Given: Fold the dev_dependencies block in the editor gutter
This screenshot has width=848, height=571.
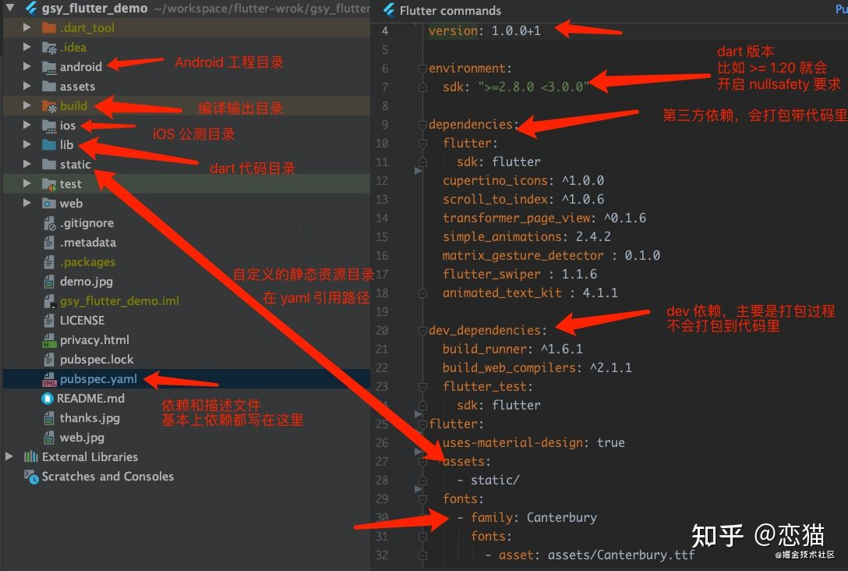Looking at the screenshot, I should coord(422,331).
